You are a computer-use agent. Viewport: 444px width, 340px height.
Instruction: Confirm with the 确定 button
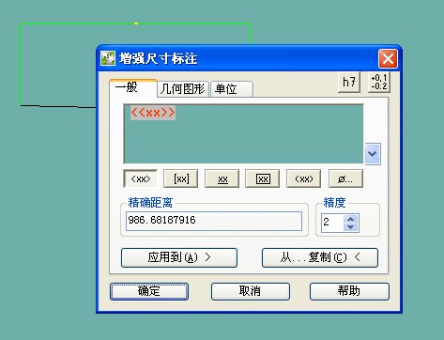click(149, 291)
